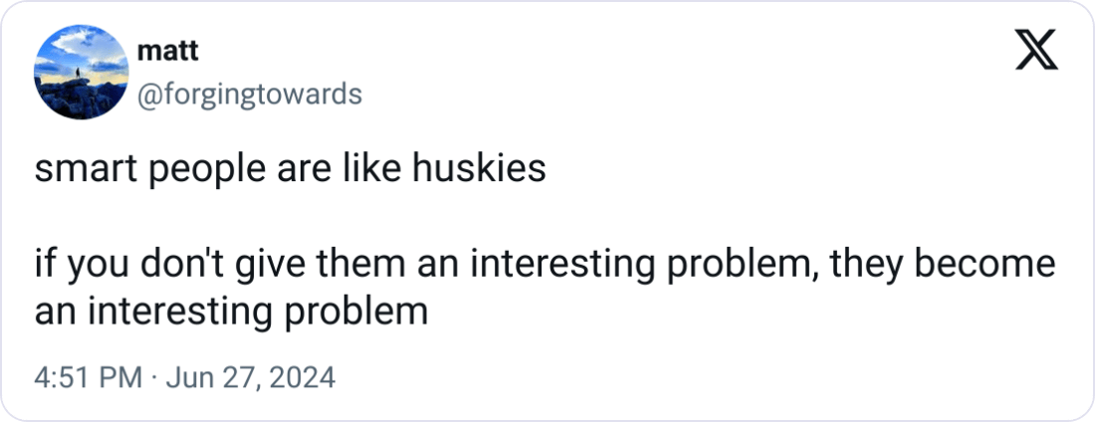
Task: Select the word 'huskies' in the tweet
Action: pos(479,168)
